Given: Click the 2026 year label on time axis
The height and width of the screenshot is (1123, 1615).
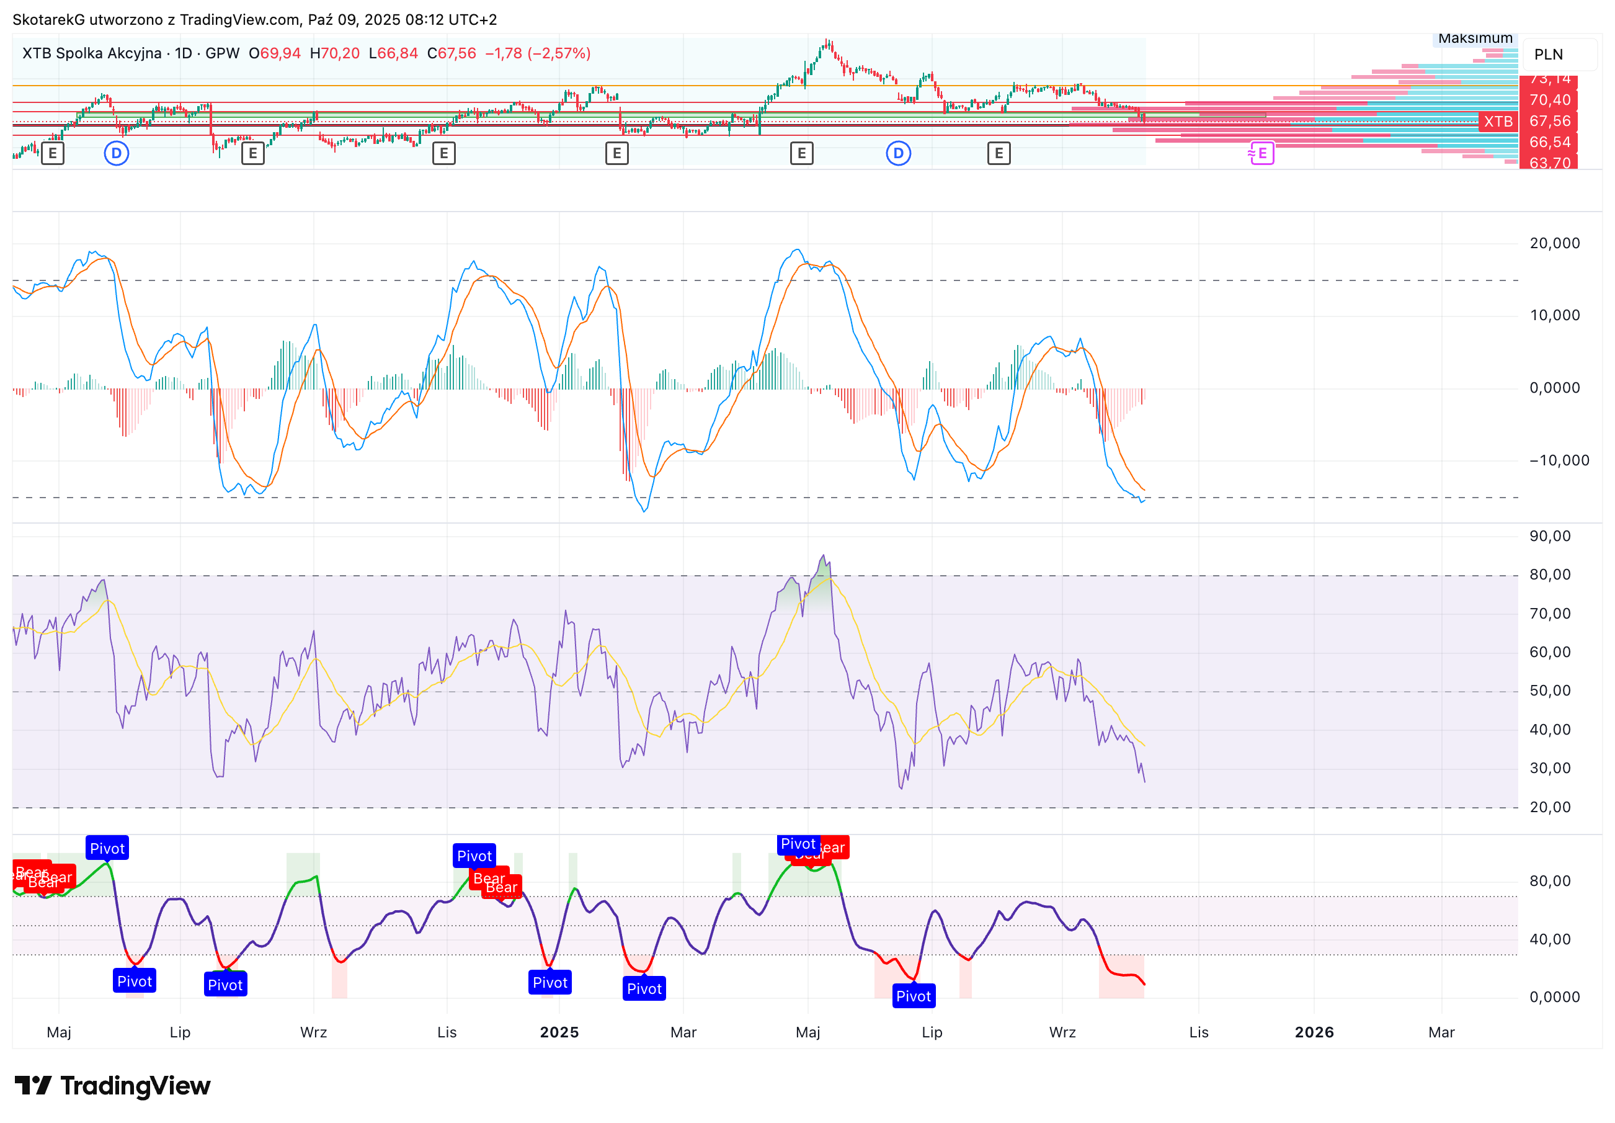Looking at the screenshot, I should (x=1314, y=1032).
